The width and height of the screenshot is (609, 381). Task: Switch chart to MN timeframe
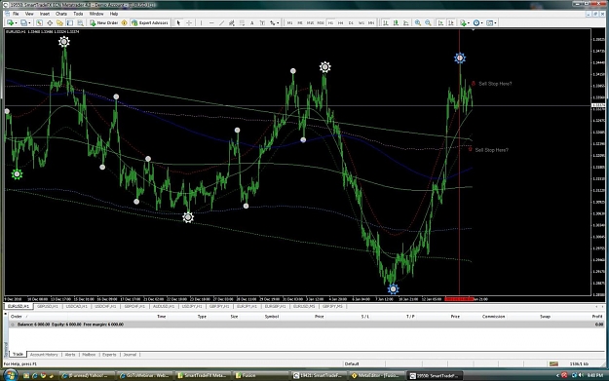click(x=371, y=23)
